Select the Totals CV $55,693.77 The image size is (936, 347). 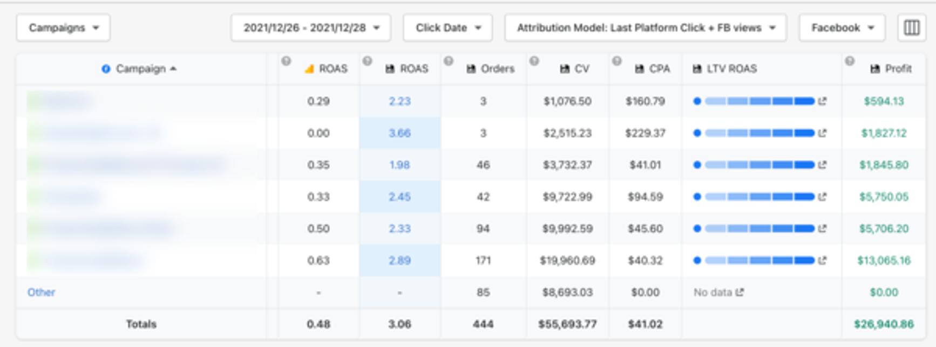(x=567, y=324)
